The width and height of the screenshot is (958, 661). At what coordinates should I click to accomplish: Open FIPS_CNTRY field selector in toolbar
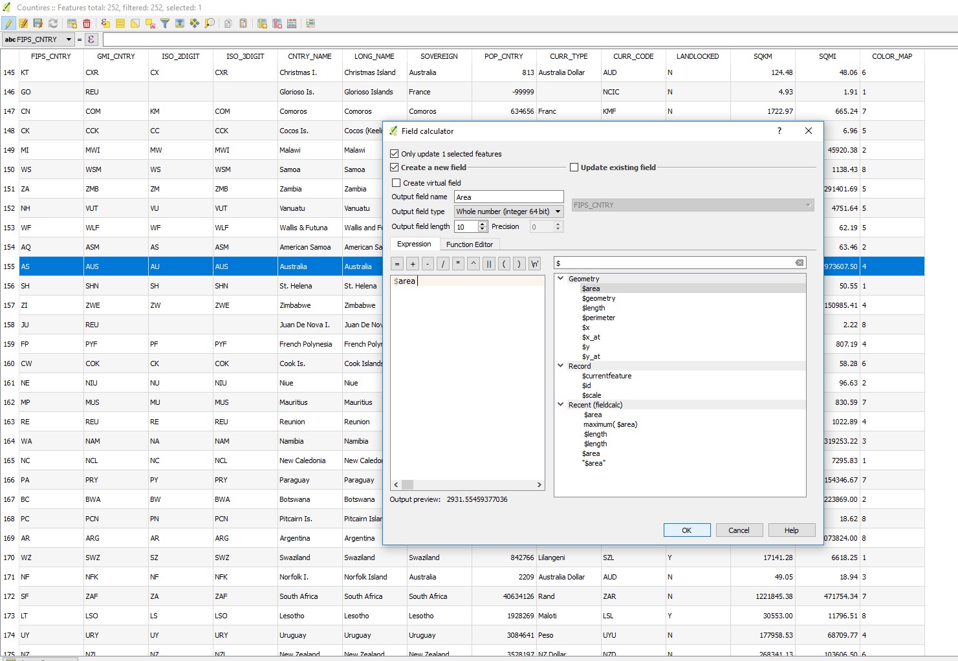38,39
